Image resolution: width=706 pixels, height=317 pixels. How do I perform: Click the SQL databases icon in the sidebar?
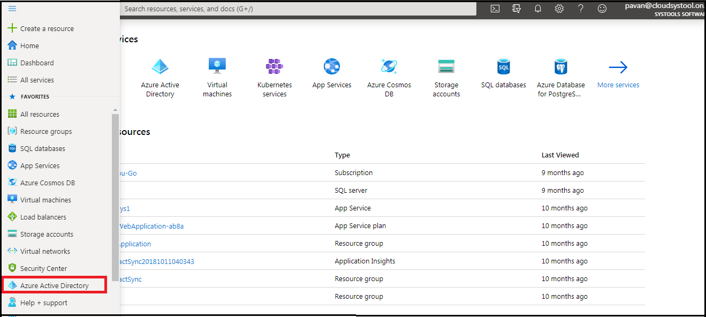point(12,148)
